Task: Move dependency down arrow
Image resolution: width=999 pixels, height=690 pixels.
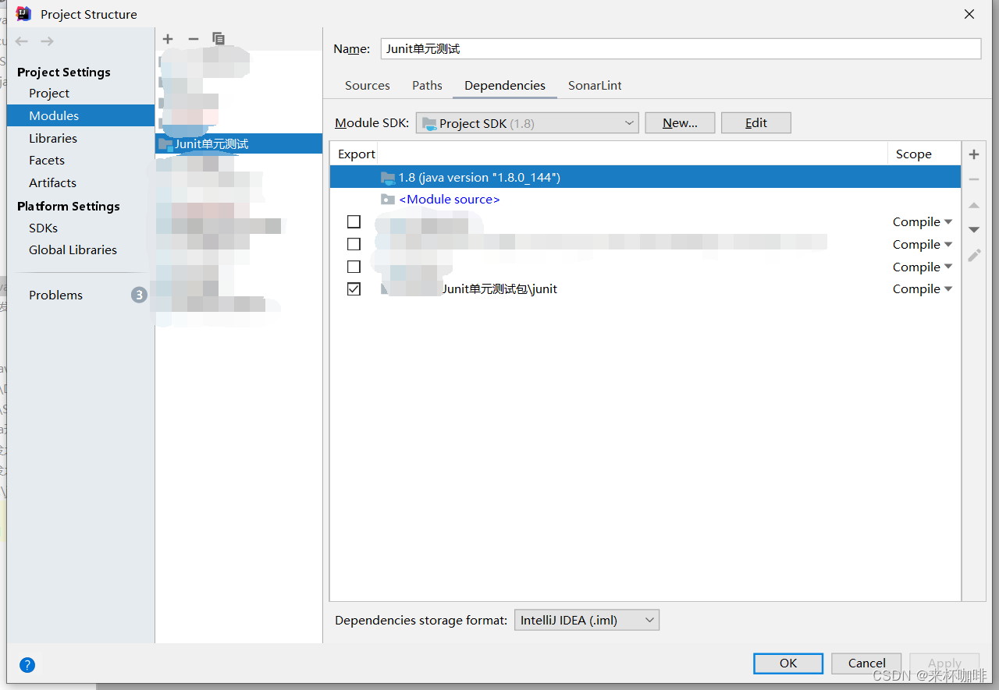Action: pyautogui.click(x=974, y=230)
